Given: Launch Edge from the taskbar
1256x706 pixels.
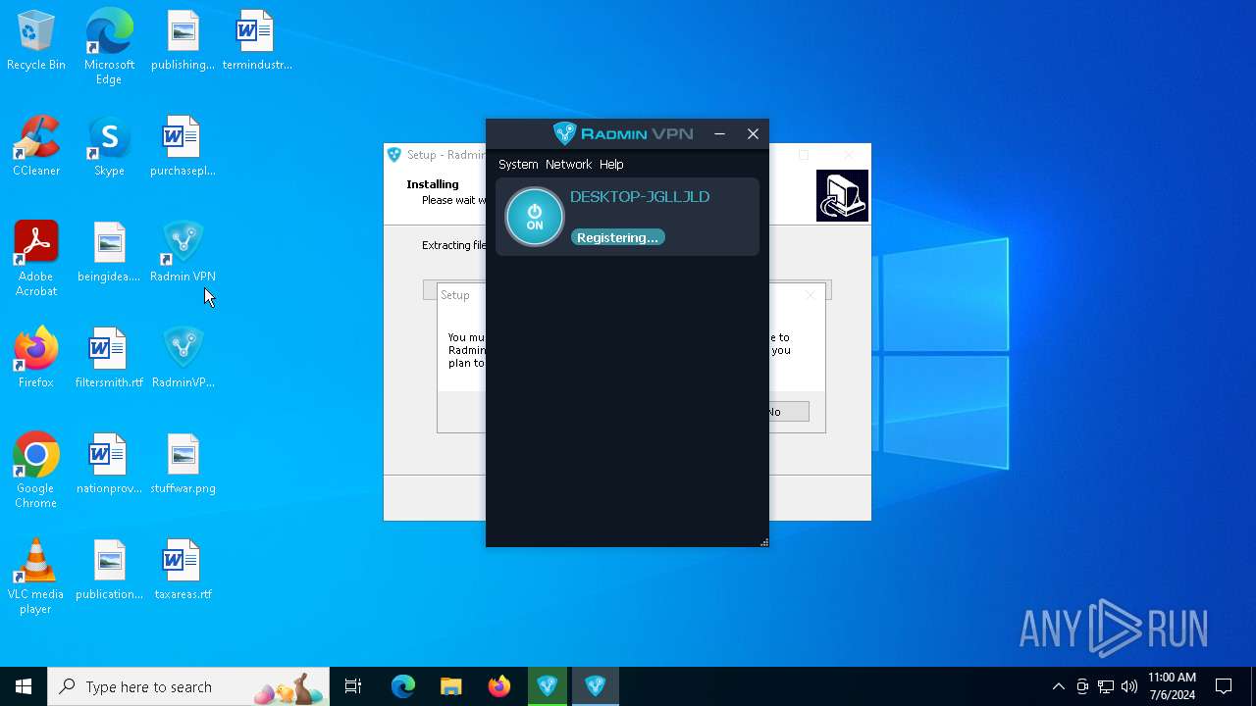Looking at the screenshot, I should pos(403,686).
